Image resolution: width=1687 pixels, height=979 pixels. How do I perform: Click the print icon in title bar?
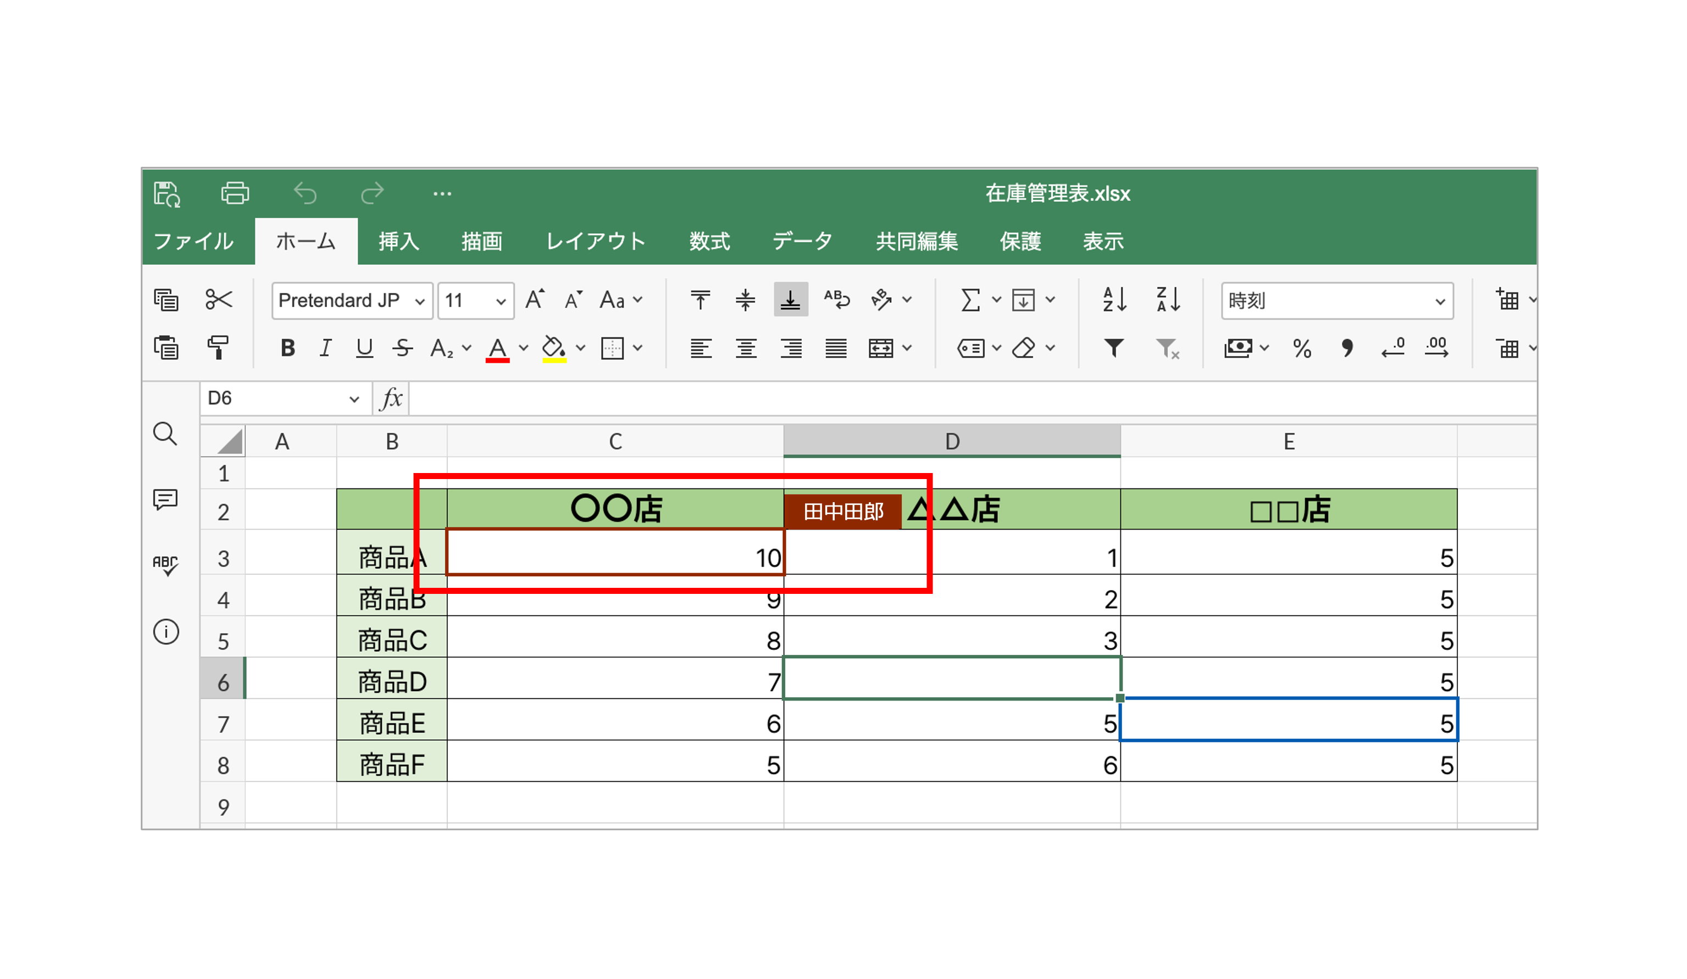coord(235,193)
